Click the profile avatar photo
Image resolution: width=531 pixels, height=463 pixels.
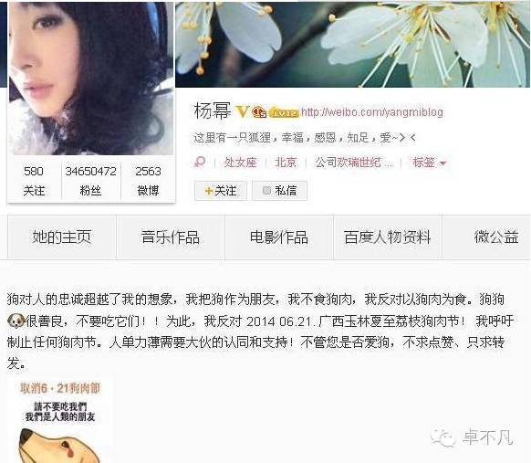pos(90,79)
